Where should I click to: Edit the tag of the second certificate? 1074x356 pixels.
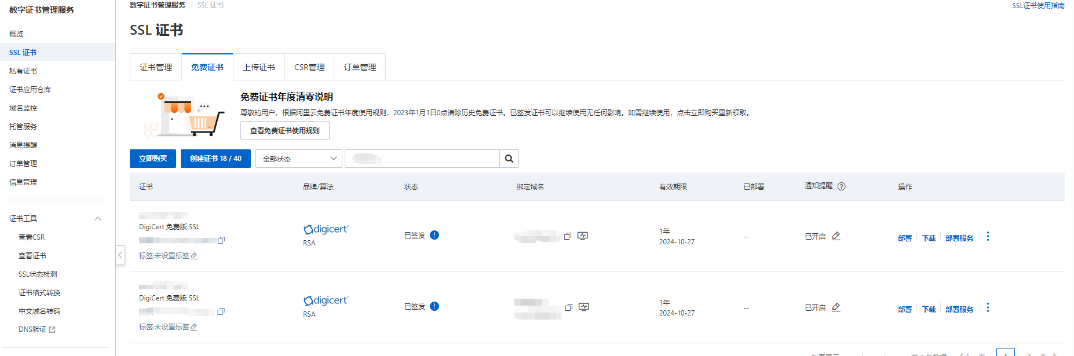194,327
